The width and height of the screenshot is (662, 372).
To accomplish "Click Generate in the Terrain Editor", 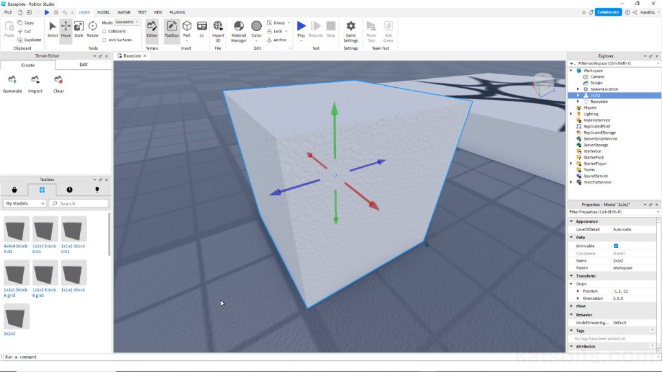I will point(12,84).
